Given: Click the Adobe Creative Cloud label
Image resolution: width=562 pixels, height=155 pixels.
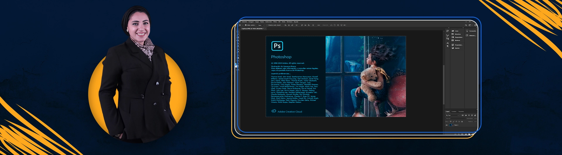Looking at the screenshot, I should pyautogui.click(x=290, y=111).
